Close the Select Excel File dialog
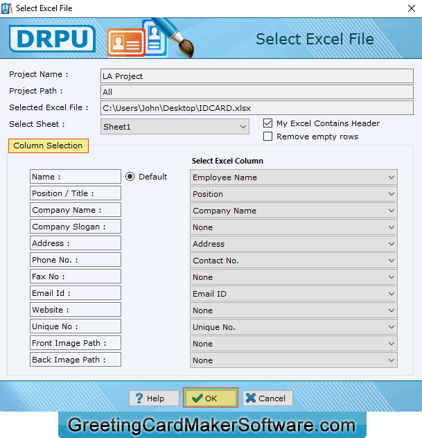The height and width of the screenshot is (438, 422). [x=412, y=8]
